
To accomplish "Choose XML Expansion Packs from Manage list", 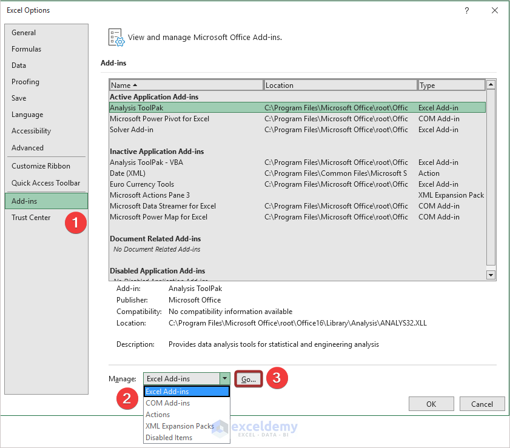I will pyautogui.click(x=187, y=426).
